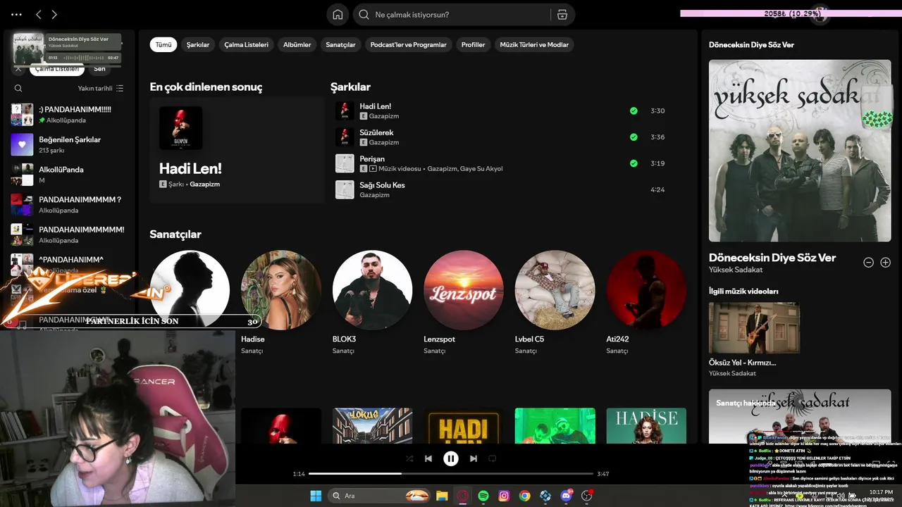Open the Lenzspot artist card

(464, 303)
